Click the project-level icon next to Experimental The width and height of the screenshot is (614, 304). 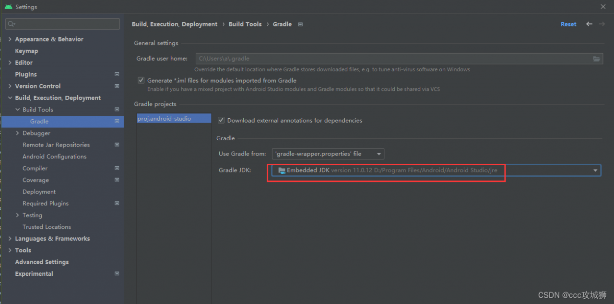pyautogui.click(x=117, y=274)
